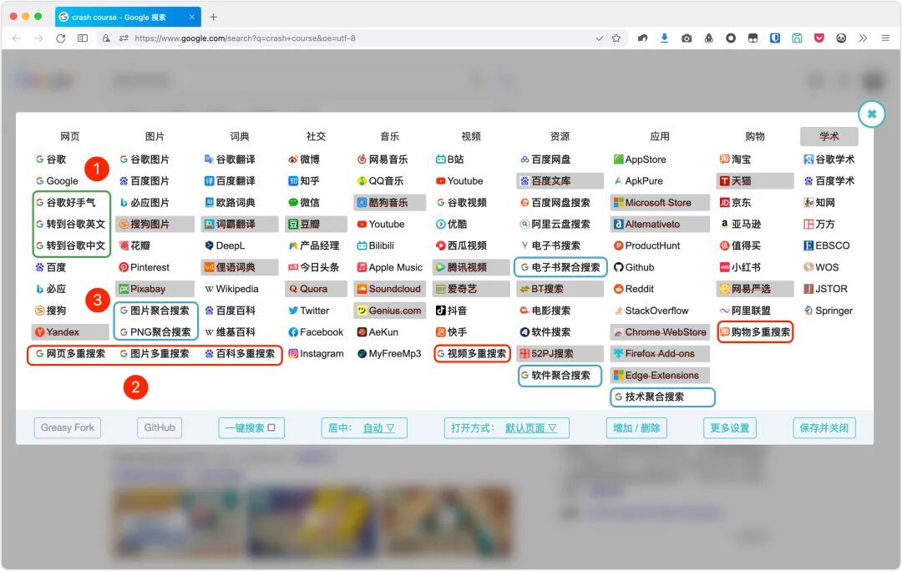
Task: Show more extensions via the double chevron
Action: pyautogui.click(x=863, y=38)
